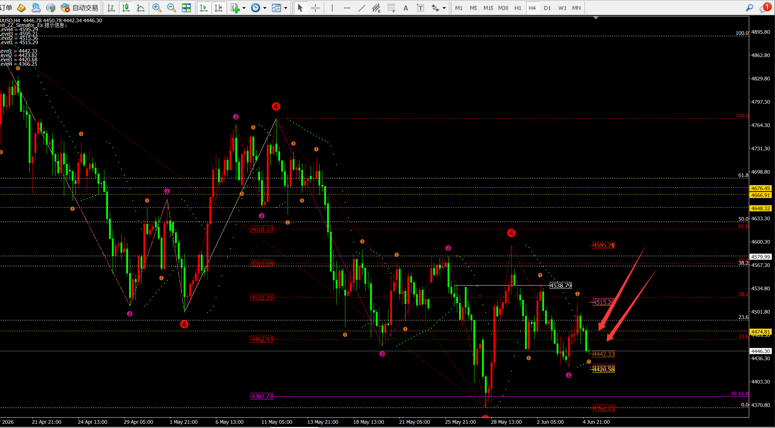Viewport: 775px width, 428px height.
Task: Expand the Templates dropdown arrow
Action: [x=286, y=8]
